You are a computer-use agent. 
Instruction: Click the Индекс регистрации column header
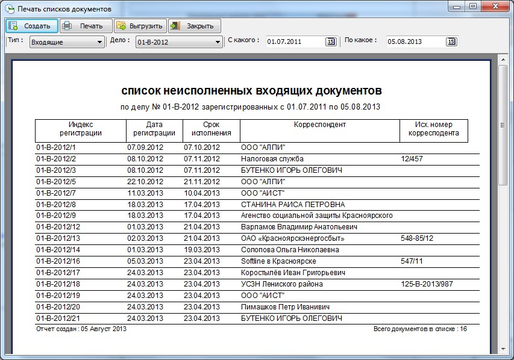pos(81,131)
